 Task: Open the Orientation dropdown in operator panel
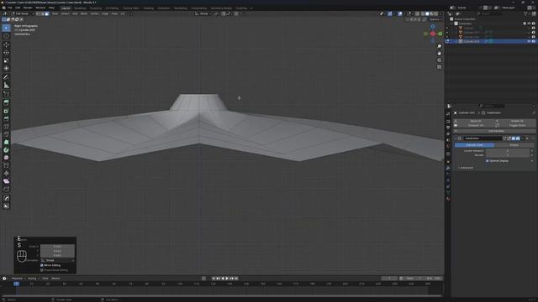click(x=58, y=261)
